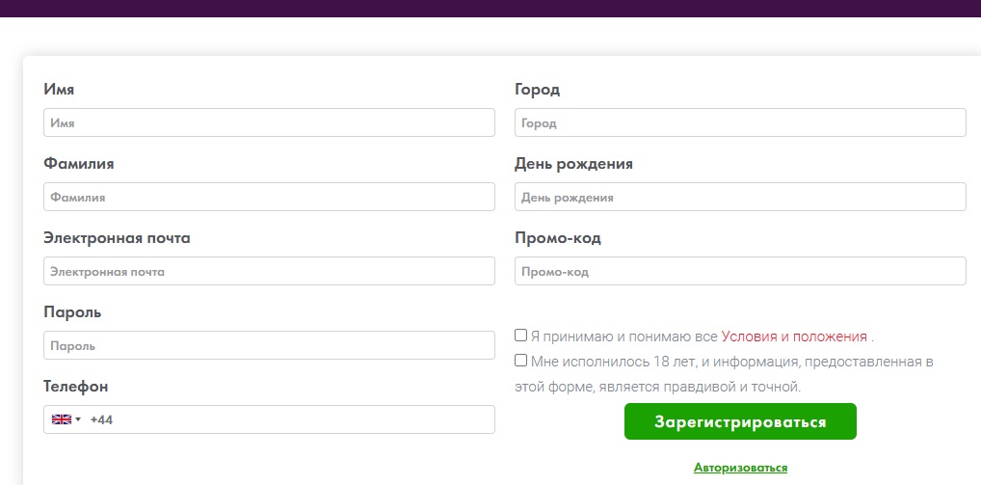Click the bold День рождения heading label
Image resolution: width=981 pixels, height=485 pixels.
click(573, 164)
